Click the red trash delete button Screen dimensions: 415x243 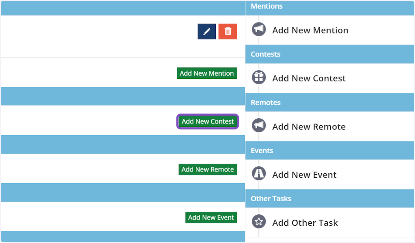point(228,32)
